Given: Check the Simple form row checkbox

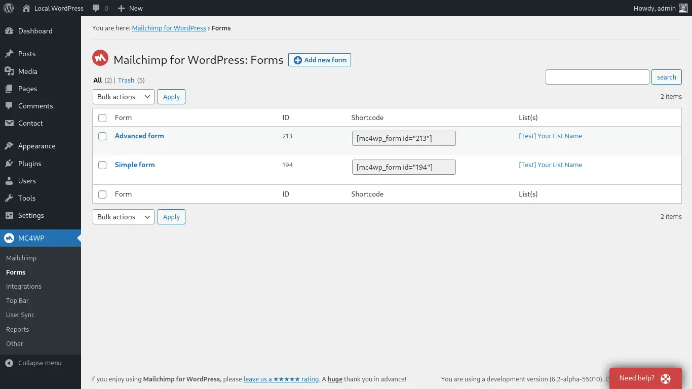Looking at the screenshot, I should pyautogui.click(x=102, y=165).
